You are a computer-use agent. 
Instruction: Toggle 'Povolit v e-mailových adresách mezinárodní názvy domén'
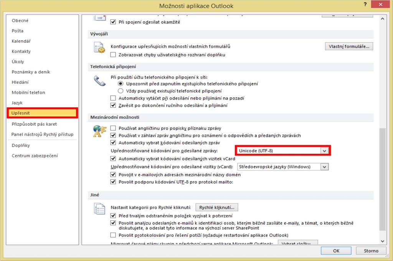point(113,175)
